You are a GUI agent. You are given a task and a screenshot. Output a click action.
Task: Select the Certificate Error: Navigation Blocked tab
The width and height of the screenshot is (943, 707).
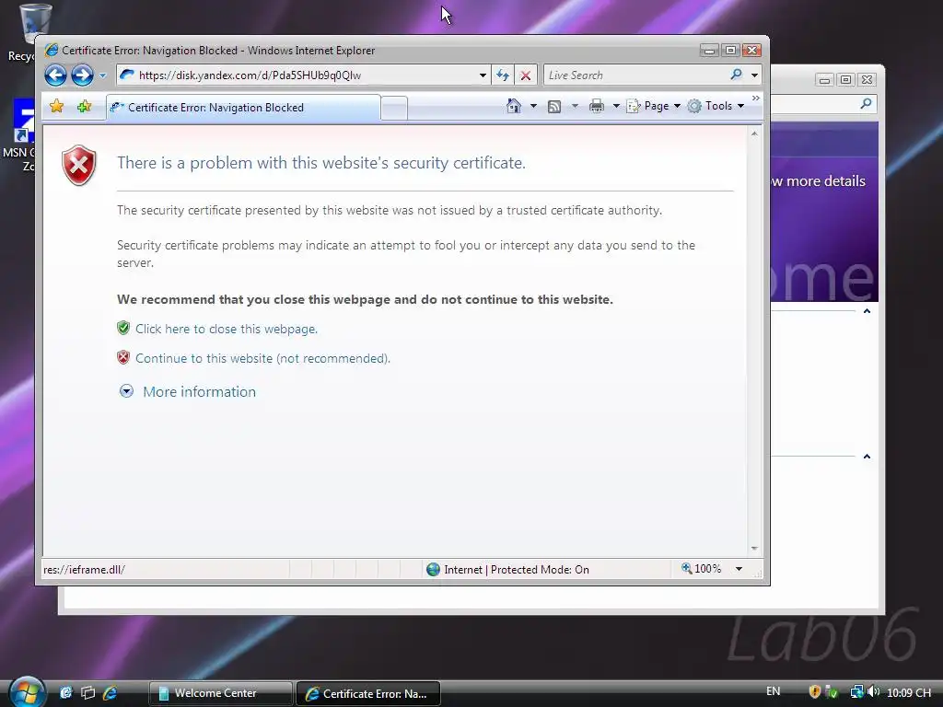click(x=243, y=108)
